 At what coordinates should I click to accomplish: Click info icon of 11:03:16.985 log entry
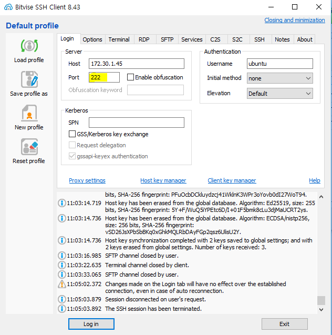[x=62, y=256]
